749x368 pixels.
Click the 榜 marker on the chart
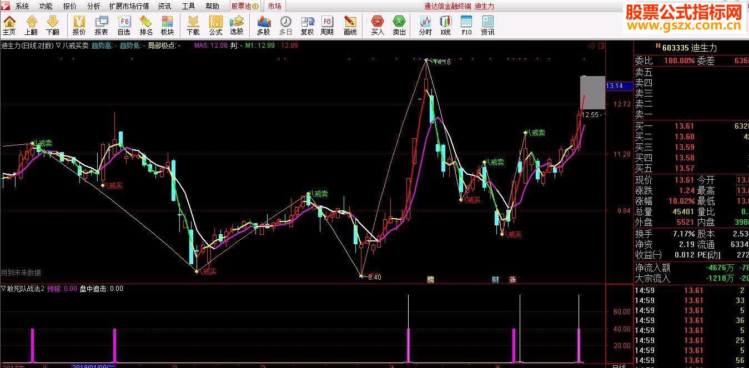[430, 279]
